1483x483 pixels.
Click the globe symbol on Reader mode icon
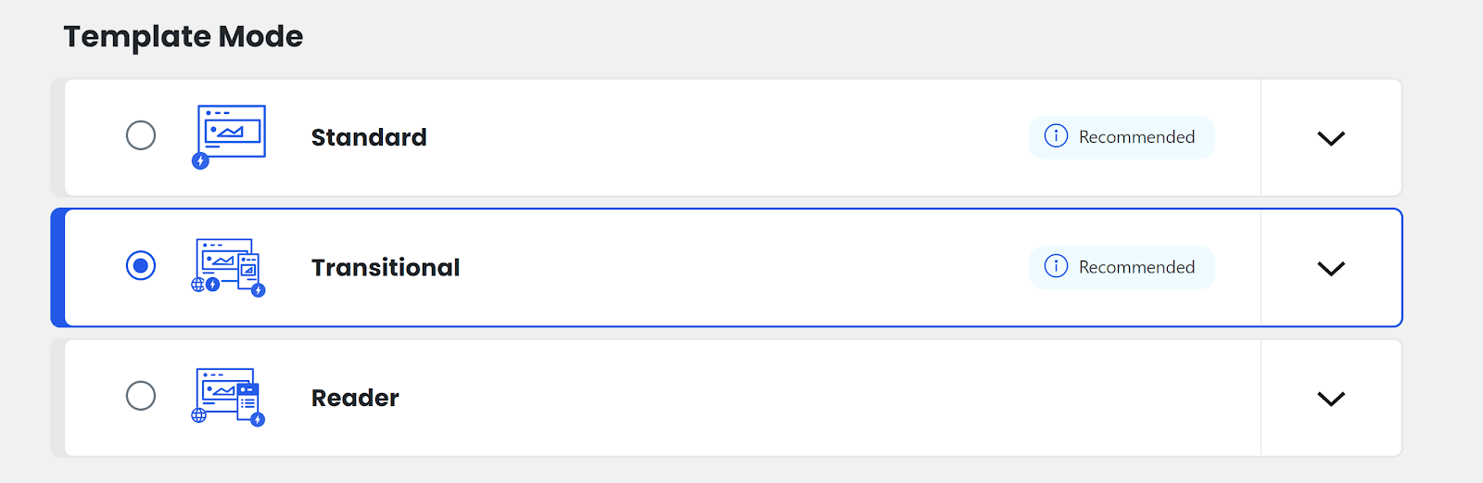point(198,415)
